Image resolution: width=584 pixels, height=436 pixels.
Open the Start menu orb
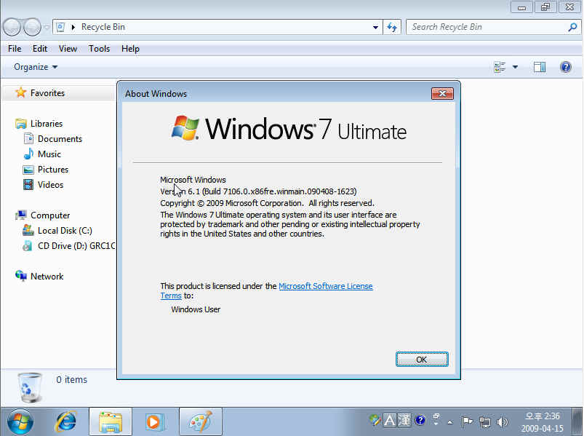(20, 421)
